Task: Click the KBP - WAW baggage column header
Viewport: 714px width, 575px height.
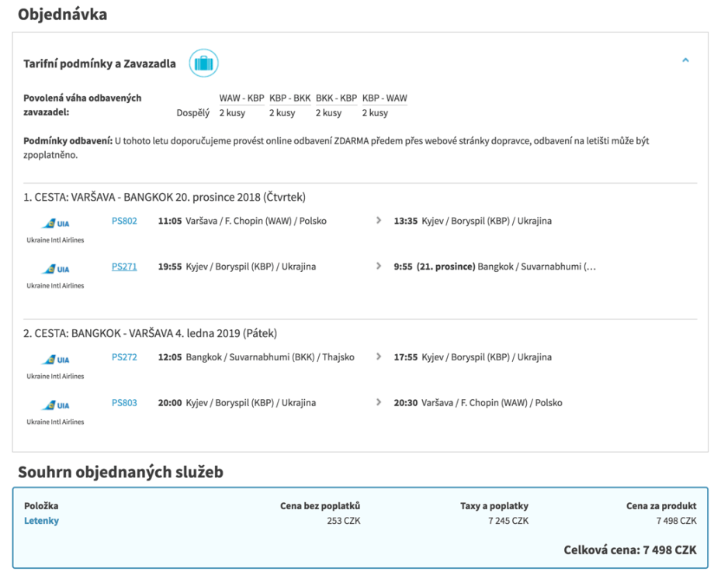Action: (x=384, y=98)
